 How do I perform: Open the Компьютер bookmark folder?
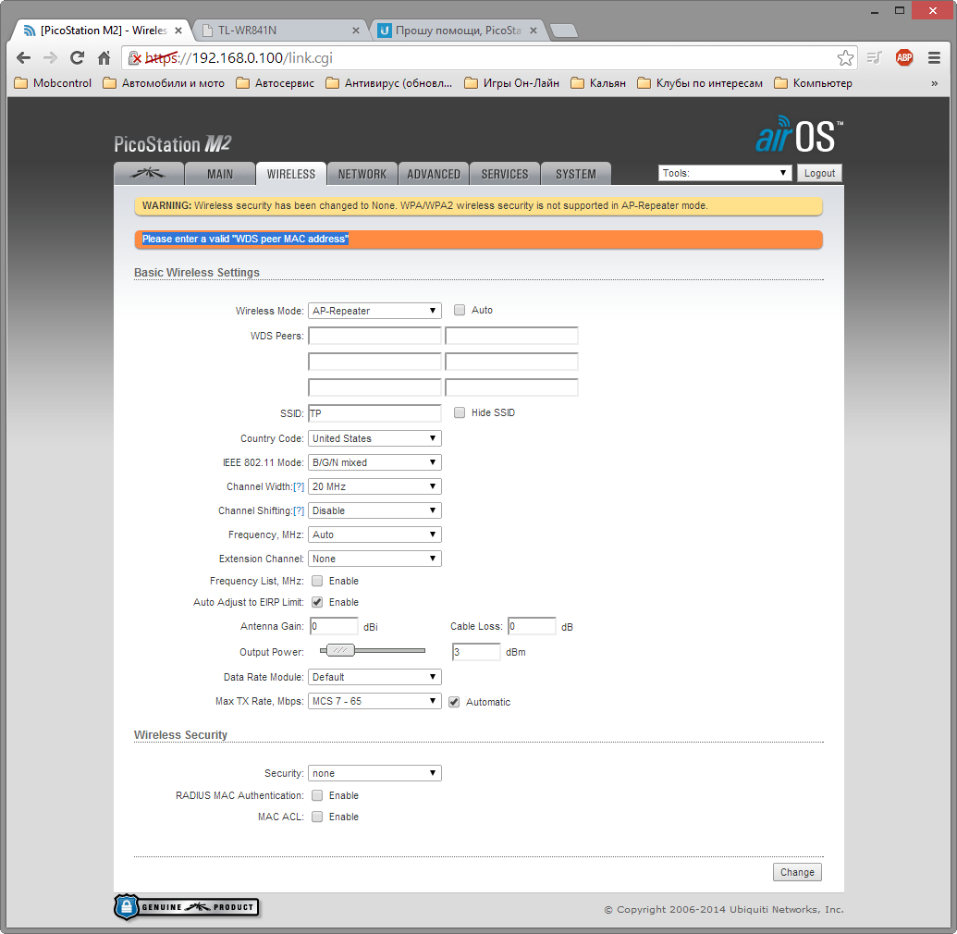[814, 83]
